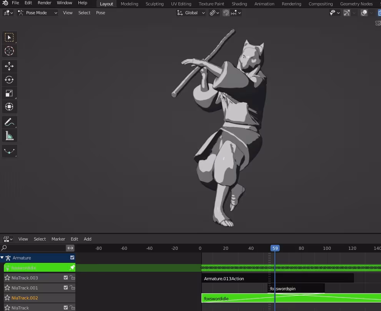Image resolution: width=381 pixels, height=311 pixels.
Task: Uncheck the mute checkbox on NlaTrack.003
Action: (x=66, y=278)
